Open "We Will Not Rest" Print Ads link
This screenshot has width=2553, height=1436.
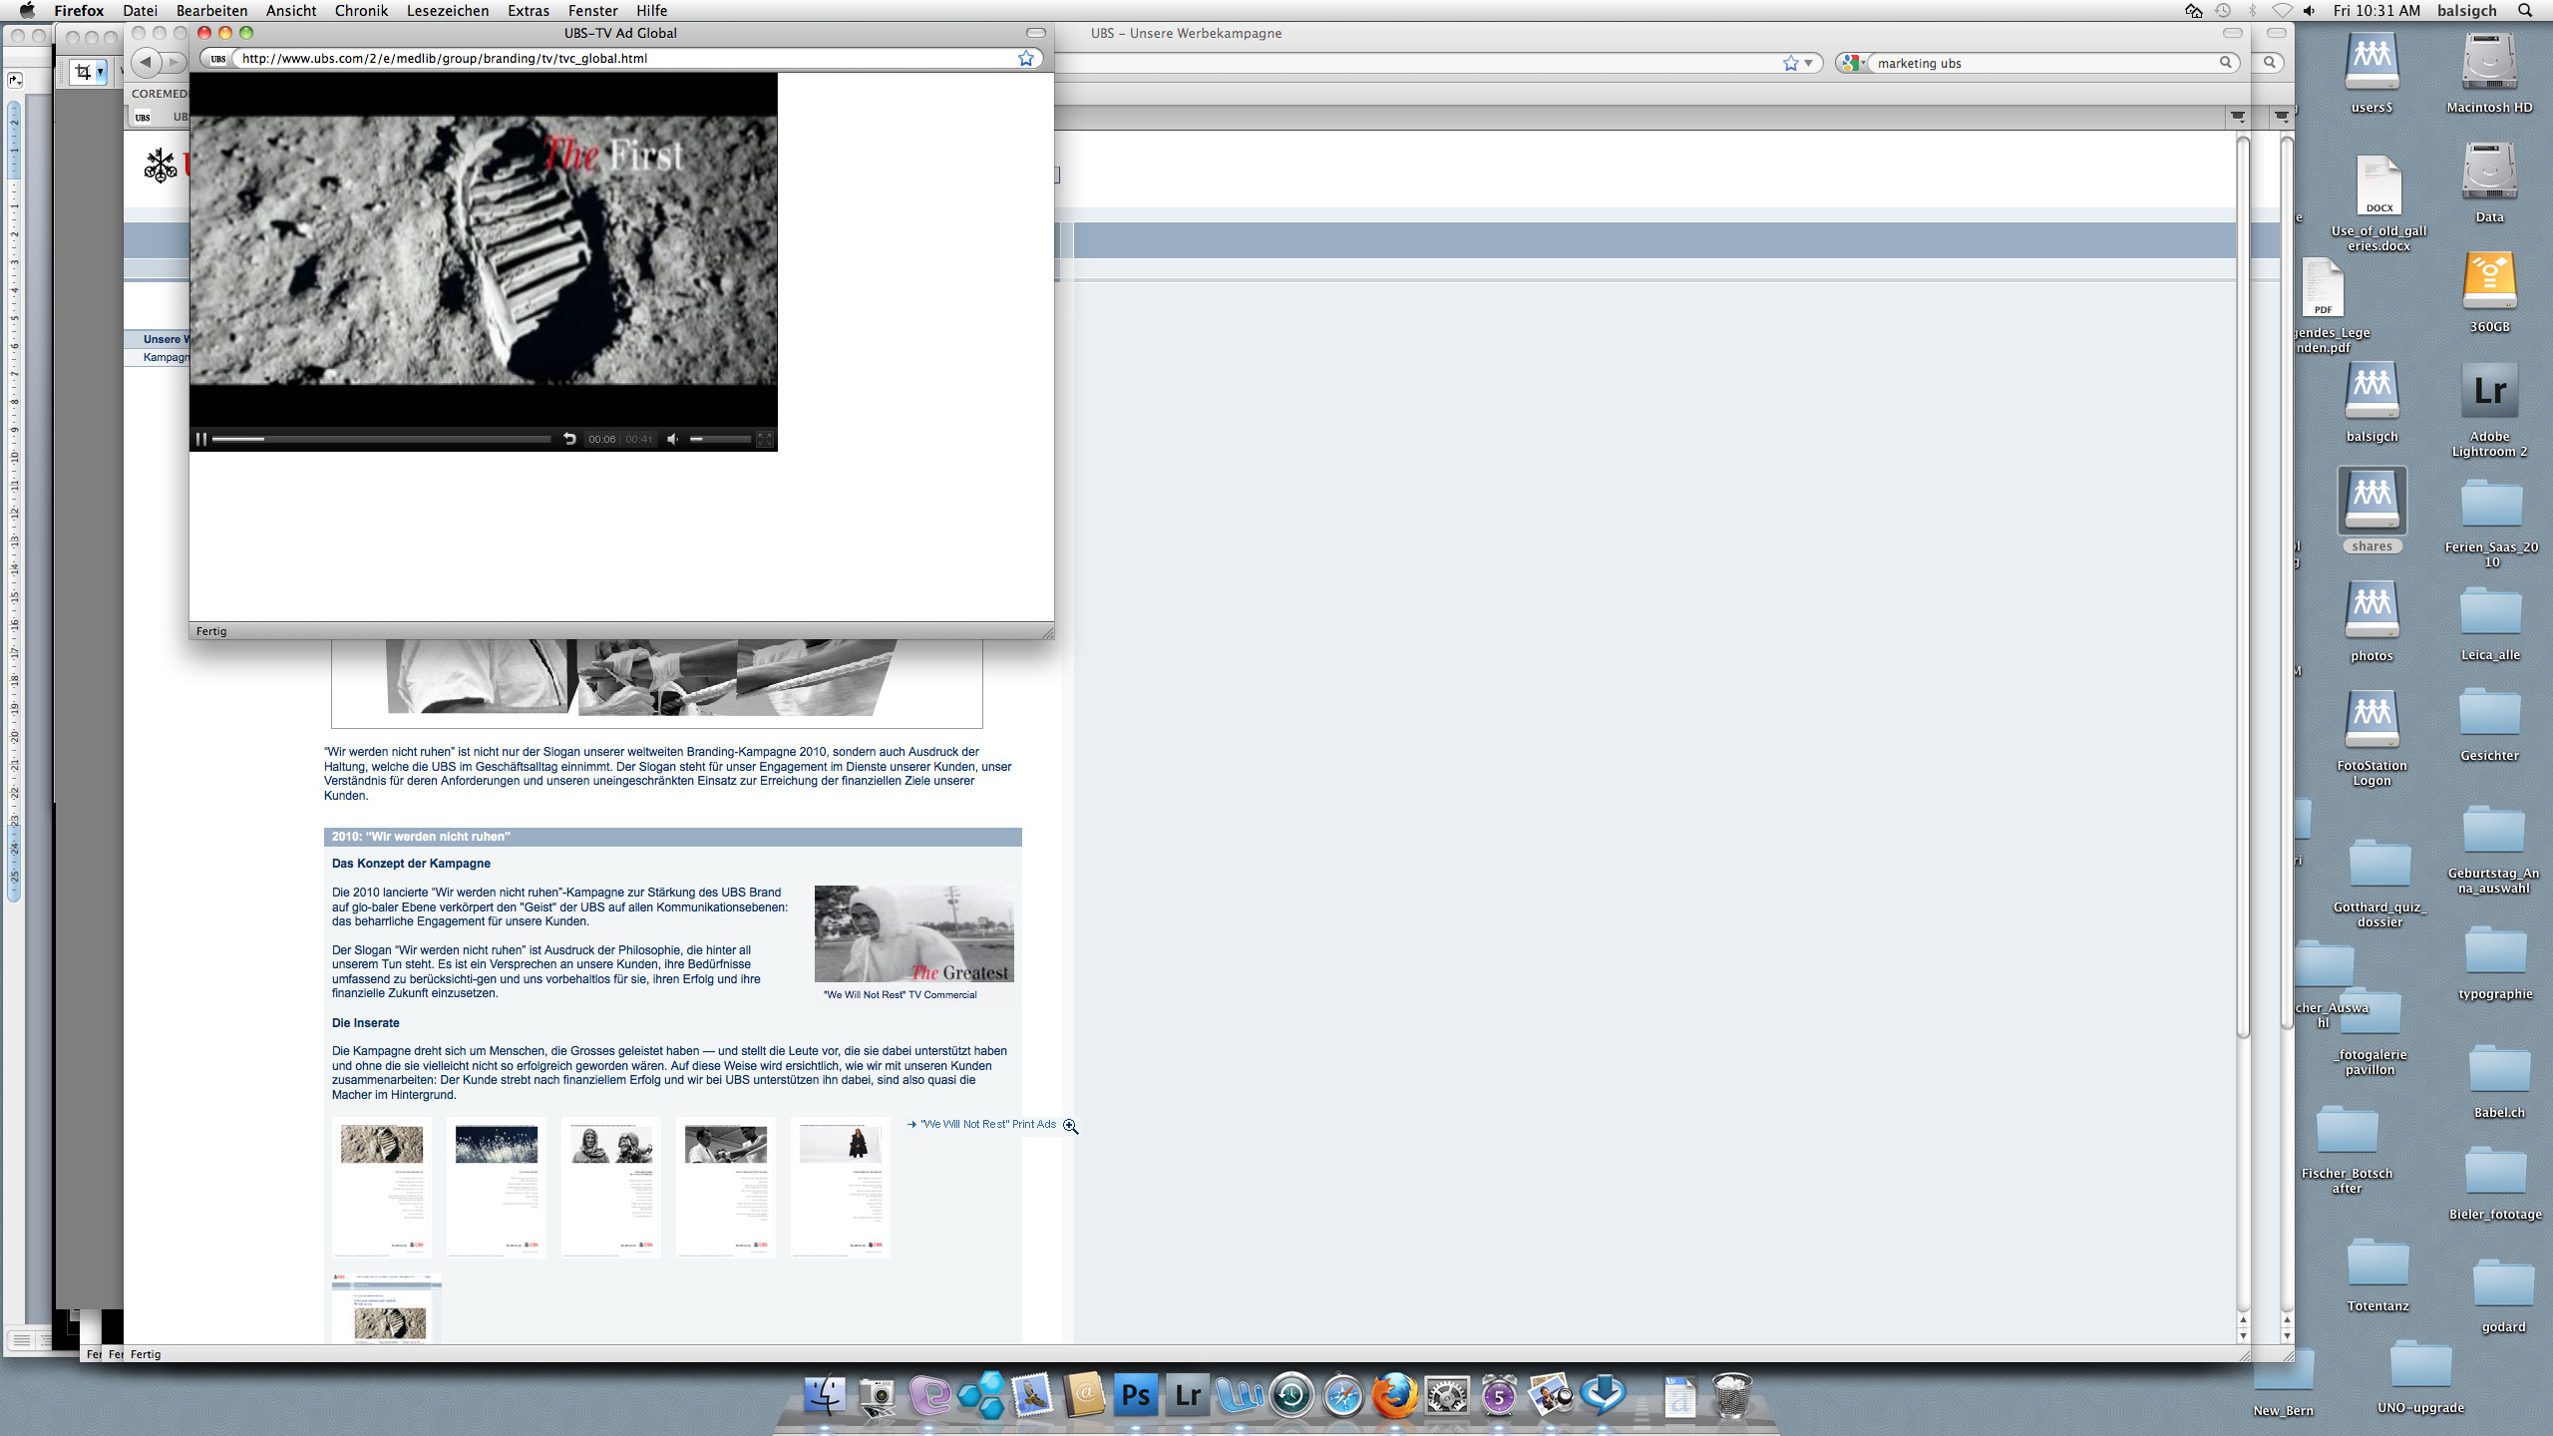pyautogui.click(x=987, y=1124)
